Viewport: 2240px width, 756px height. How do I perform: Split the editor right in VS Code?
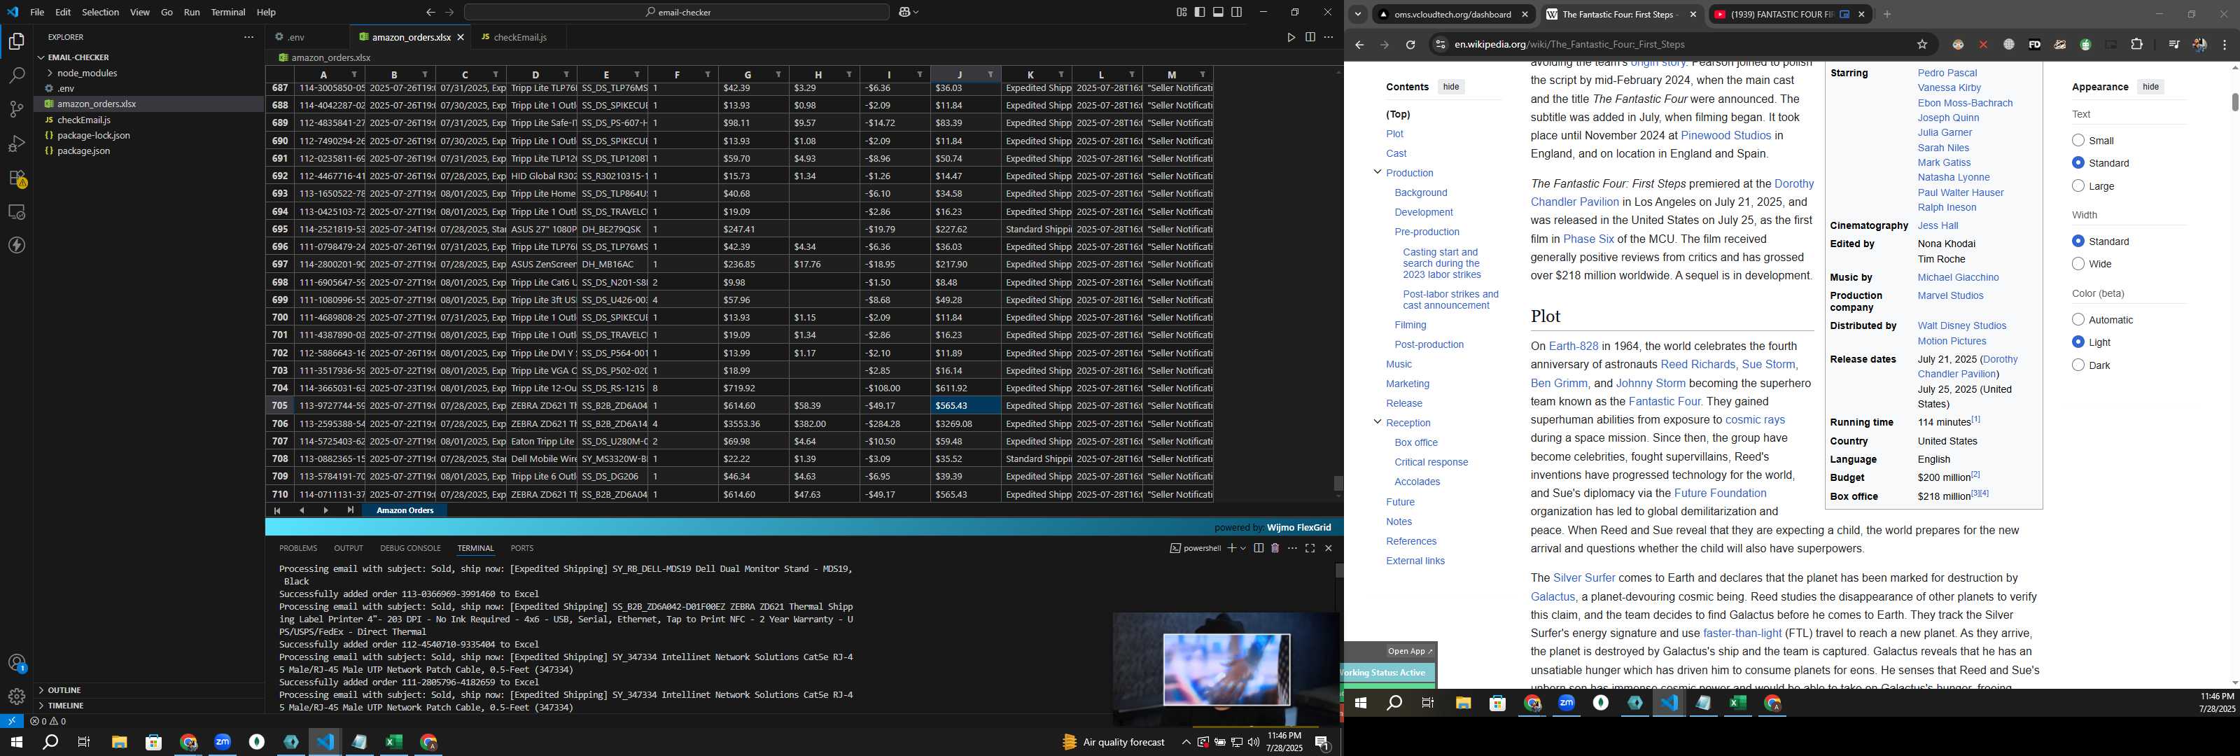(1310, 37)
